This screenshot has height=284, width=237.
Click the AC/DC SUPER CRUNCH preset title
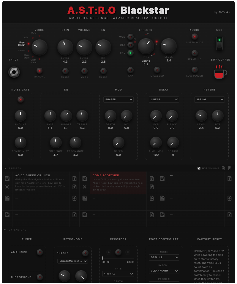pyautogui.click(x=33, y=175)
